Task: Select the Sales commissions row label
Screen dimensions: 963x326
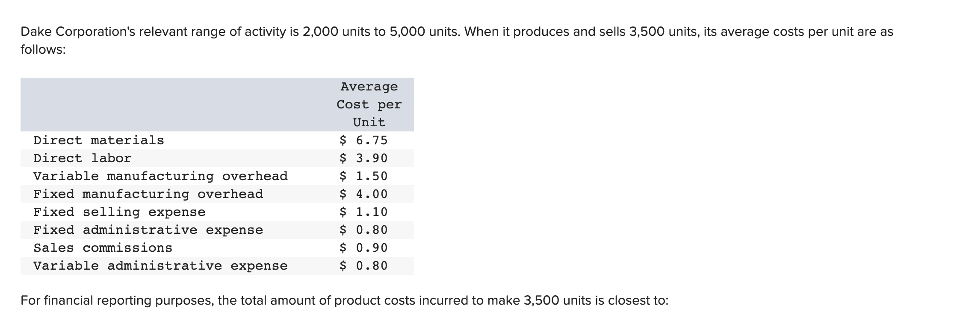Action: (x=103, y=248)
